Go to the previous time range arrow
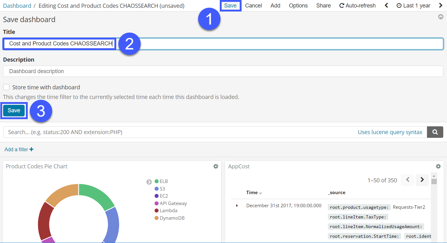The image size is (447, 243). (387, 6)
